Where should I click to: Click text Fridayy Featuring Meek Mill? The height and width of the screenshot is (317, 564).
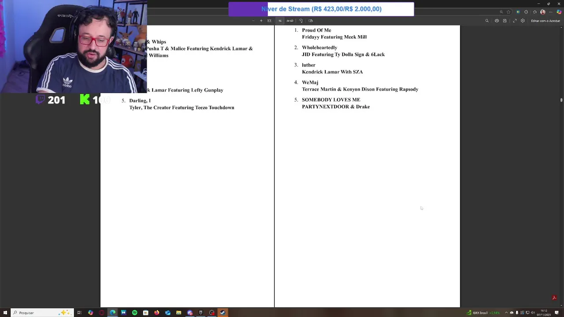pos(334,37)
